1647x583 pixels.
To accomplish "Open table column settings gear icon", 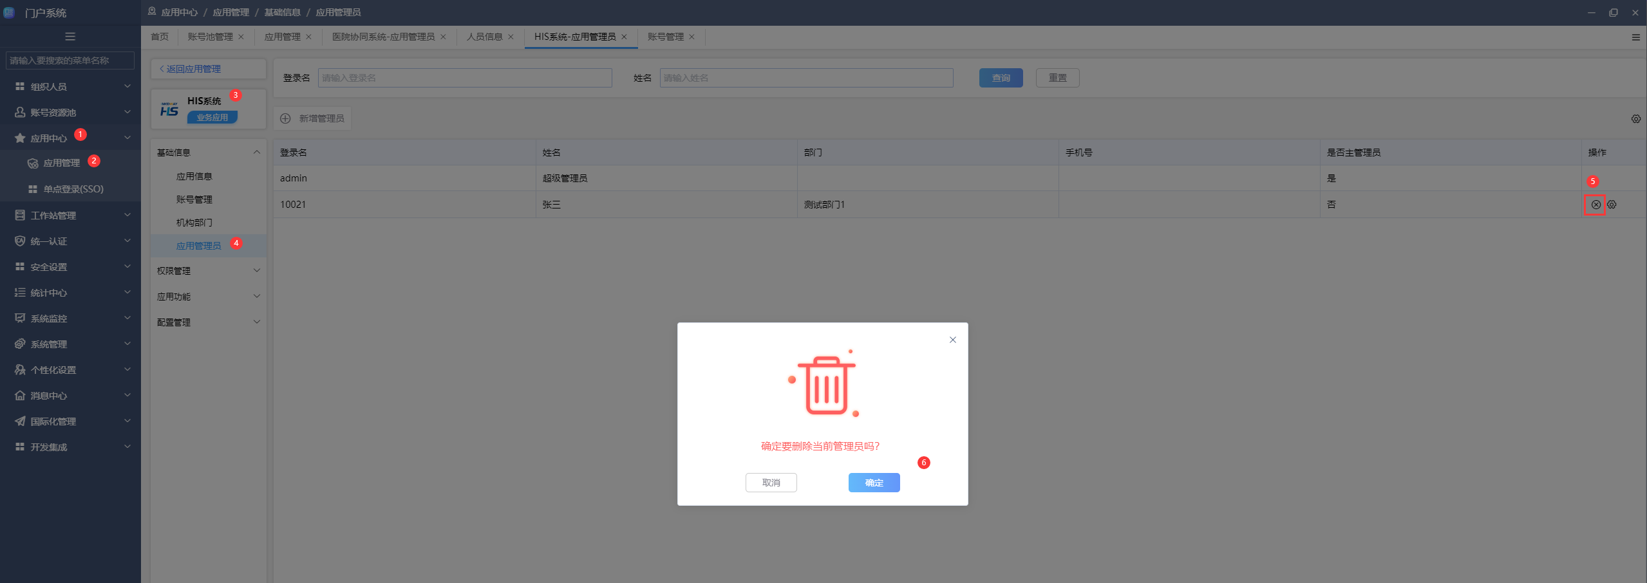I will [1636, 119].
